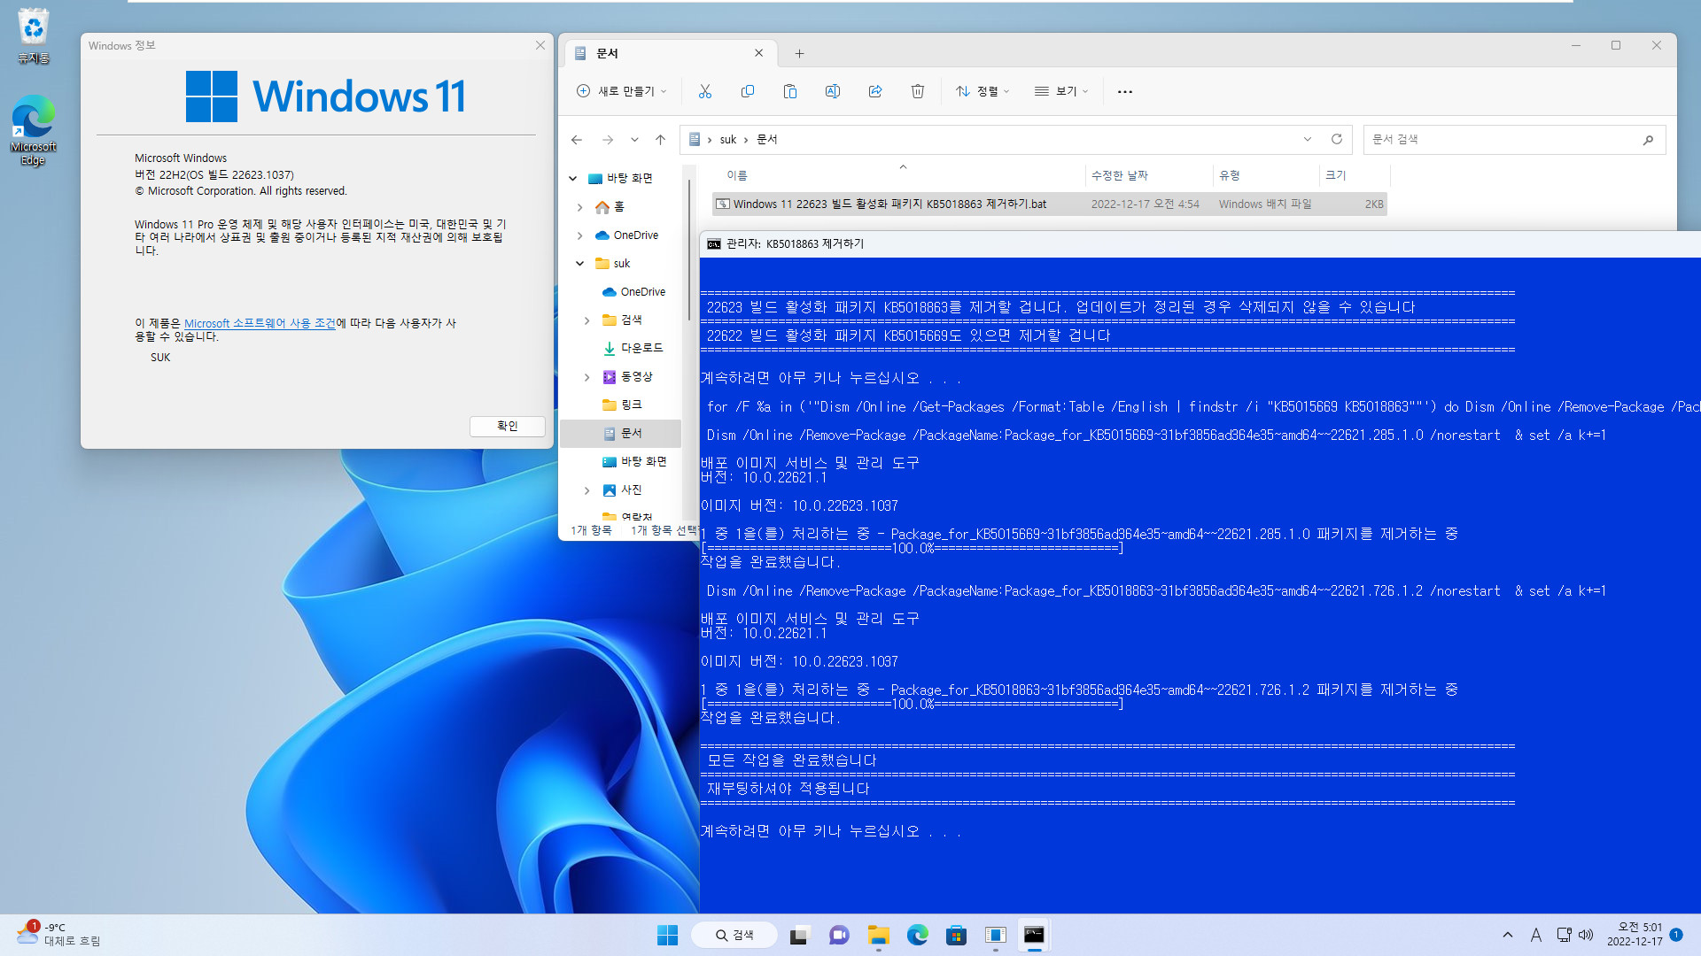
Task: Expand the top OneDrive tree node
Action: tap(580, 235)
